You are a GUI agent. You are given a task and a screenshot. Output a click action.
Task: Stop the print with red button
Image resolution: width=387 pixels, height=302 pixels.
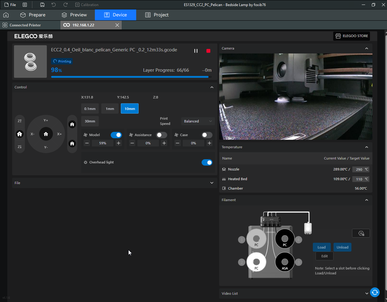[x=208, y=51]
